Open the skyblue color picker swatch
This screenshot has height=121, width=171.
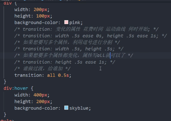[66, 108]
